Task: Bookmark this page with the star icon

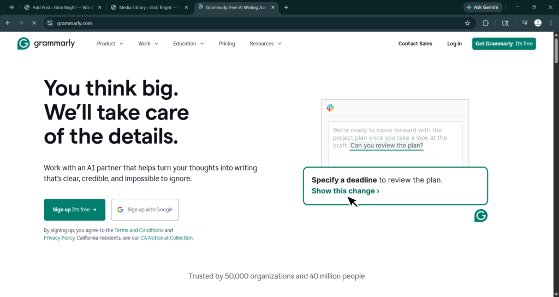Action: coord(467,23)
